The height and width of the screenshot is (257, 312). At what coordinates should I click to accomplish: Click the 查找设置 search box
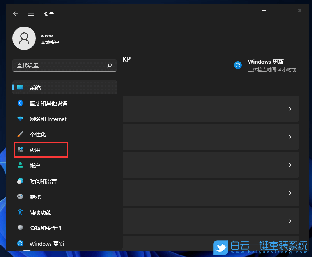click(64, 66)
